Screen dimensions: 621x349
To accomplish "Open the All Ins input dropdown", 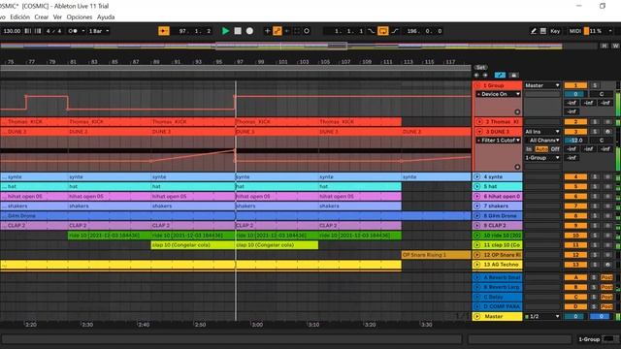I will (x=542, y=132).
